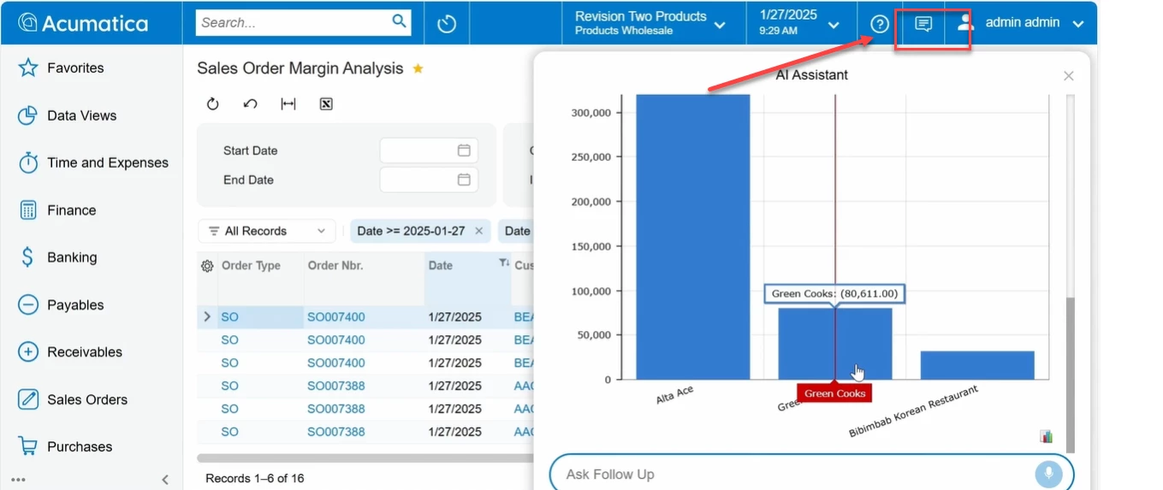Open the business date 1/27/2025 dropdown
Image resolution: width=1163 pixels, height=490 pixels.
click(834, 25)
